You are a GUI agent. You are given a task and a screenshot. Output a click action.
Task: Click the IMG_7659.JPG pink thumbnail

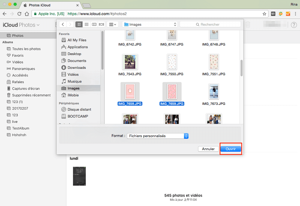click(x=172, y=91)
